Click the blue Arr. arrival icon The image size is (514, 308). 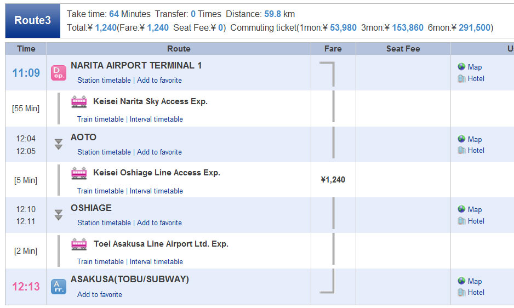pyautogui.click(x=58, y=287)
